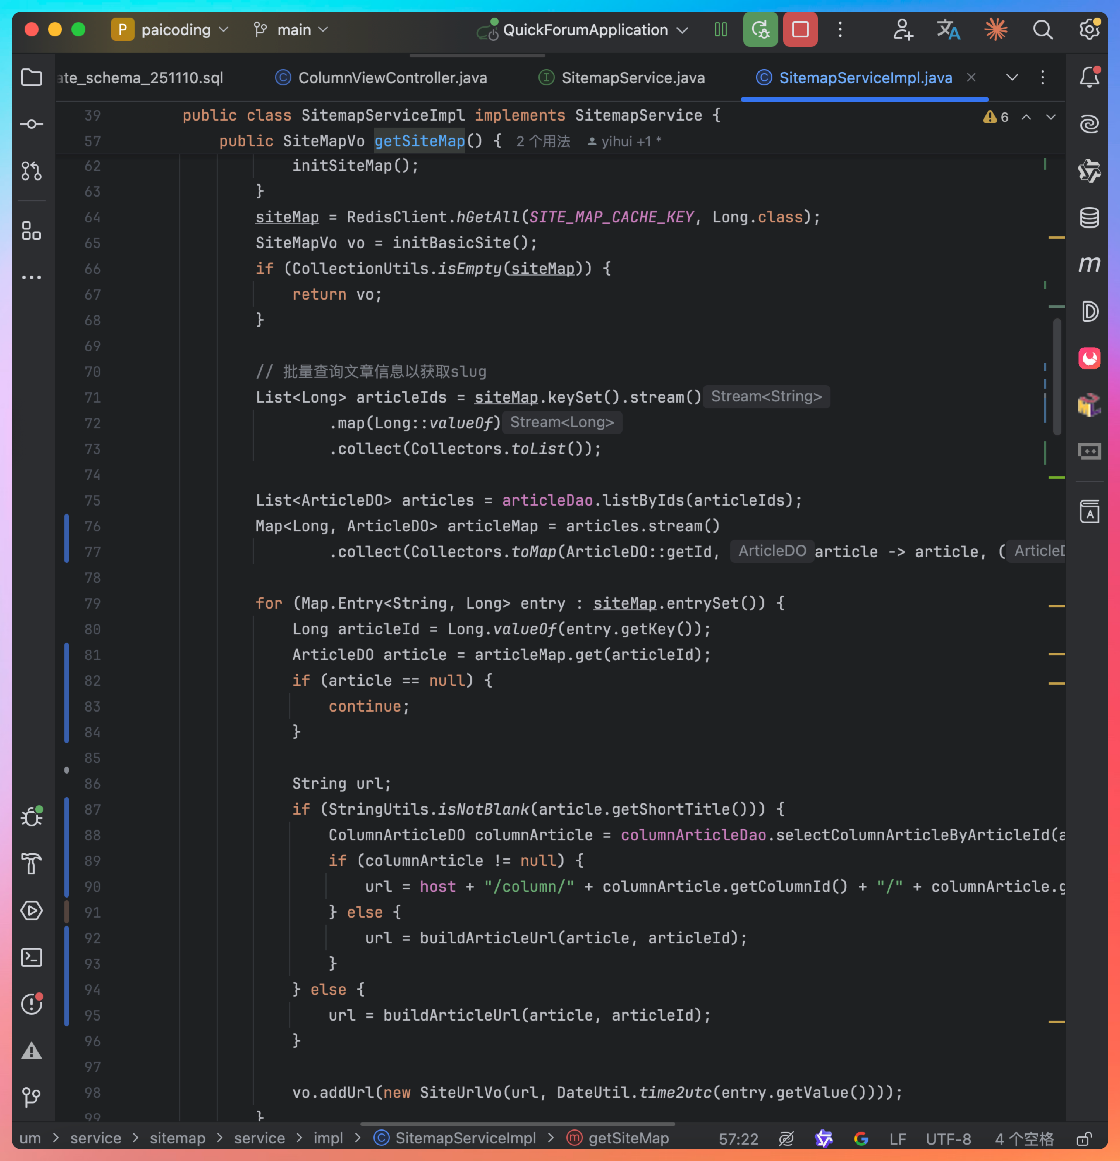Switch to SitemapService.java tab

tap(633, 78)
